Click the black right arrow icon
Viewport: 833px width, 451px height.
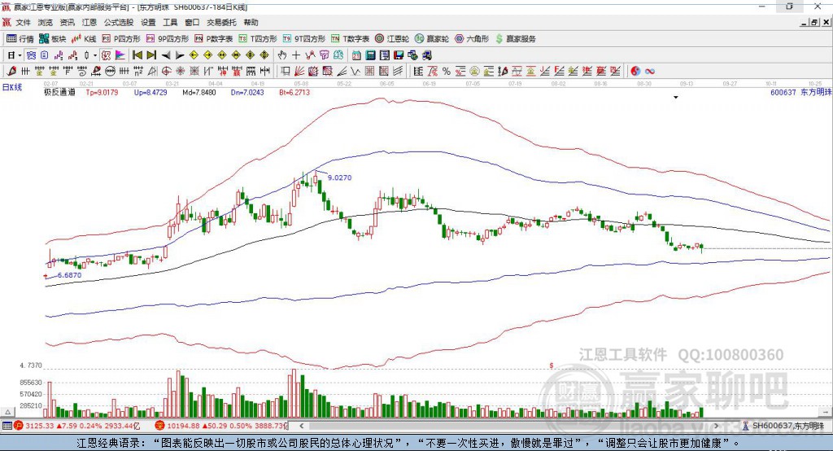click(x=180, y=55)
